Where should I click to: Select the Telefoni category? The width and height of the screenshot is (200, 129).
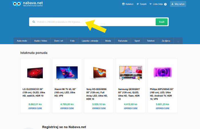(x=151, y=41)
